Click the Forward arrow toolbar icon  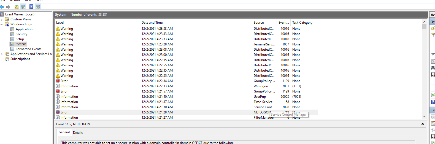pyautogui.click(x=8, y=7)
